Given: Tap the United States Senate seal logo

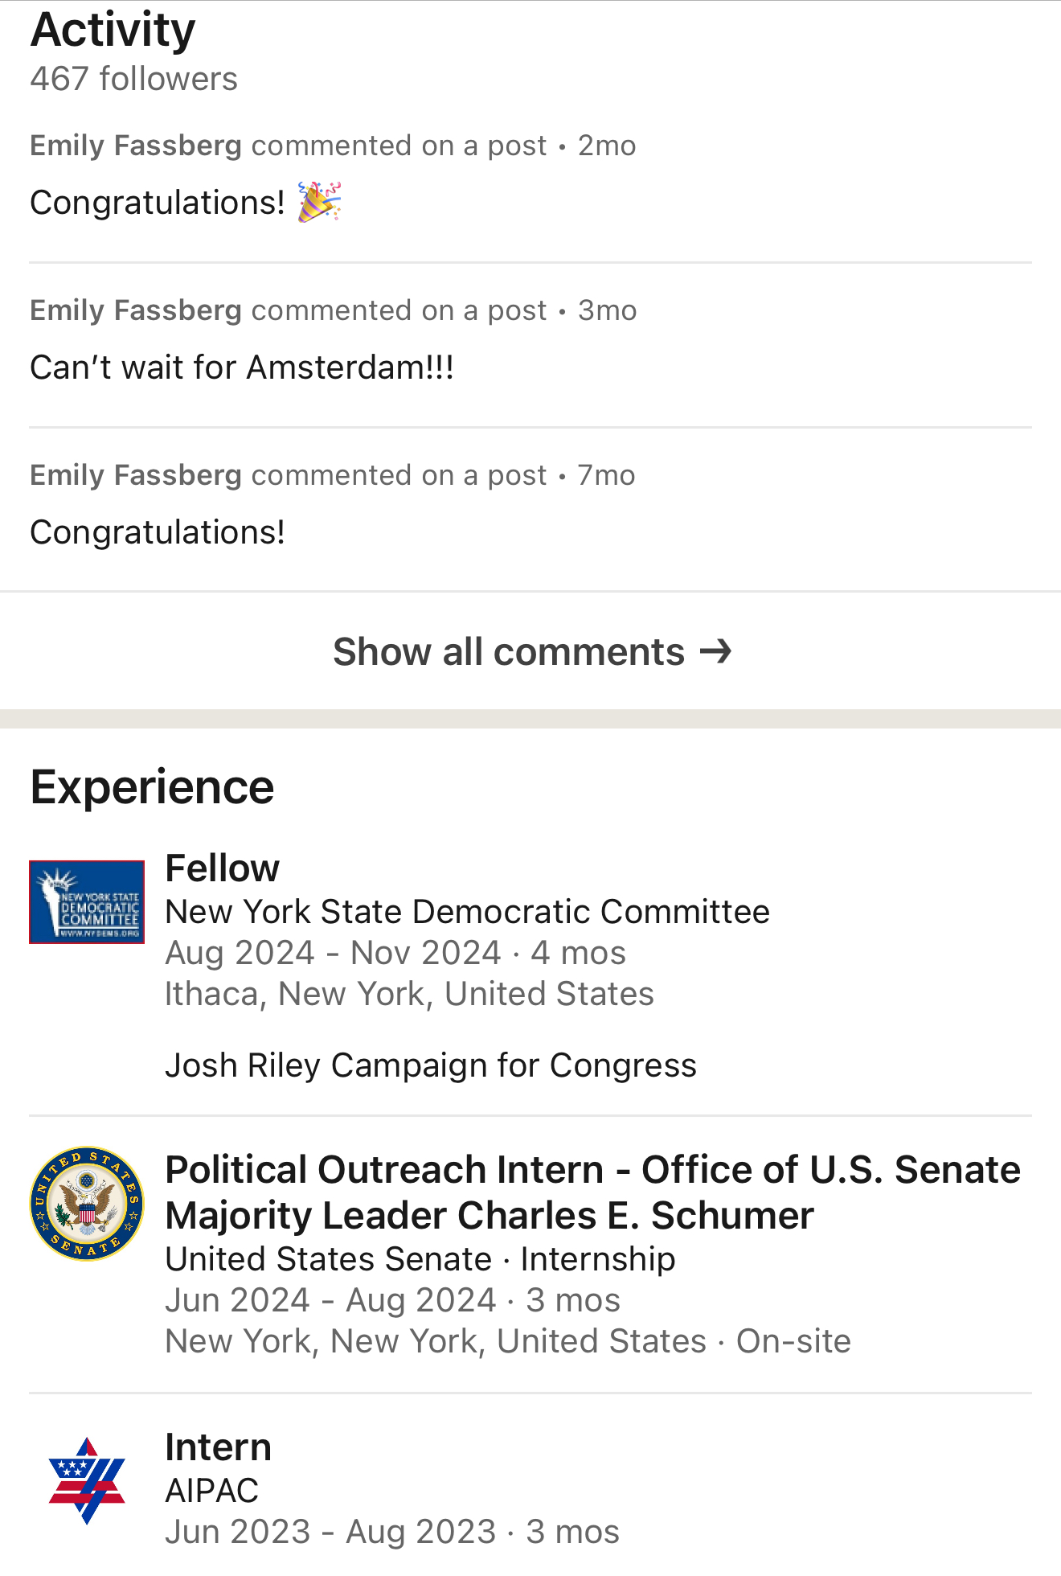Looking at the screenshot, I should pyautogui.click(x=87, y=1203).
